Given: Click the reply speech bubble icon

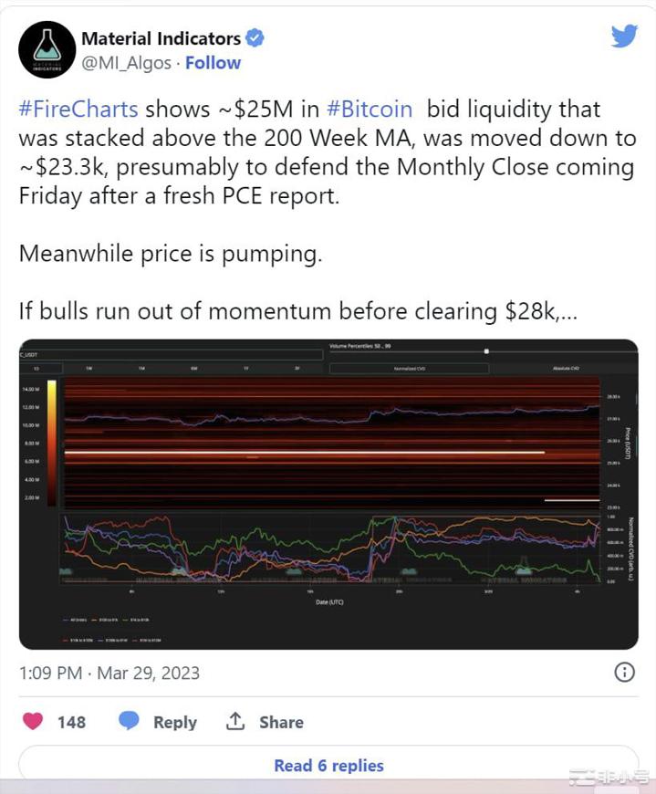Looking at the screenshot, I should 130,721.
